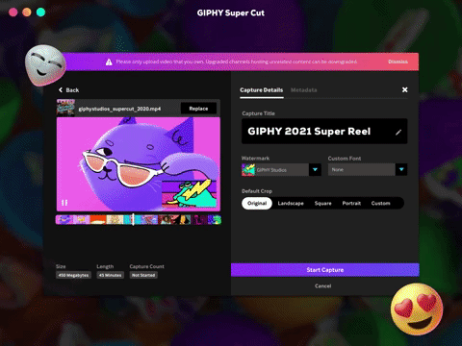Select the Portrait crop option
The height and width of the screenshot is (346, 462).
[x=351, y=203]
